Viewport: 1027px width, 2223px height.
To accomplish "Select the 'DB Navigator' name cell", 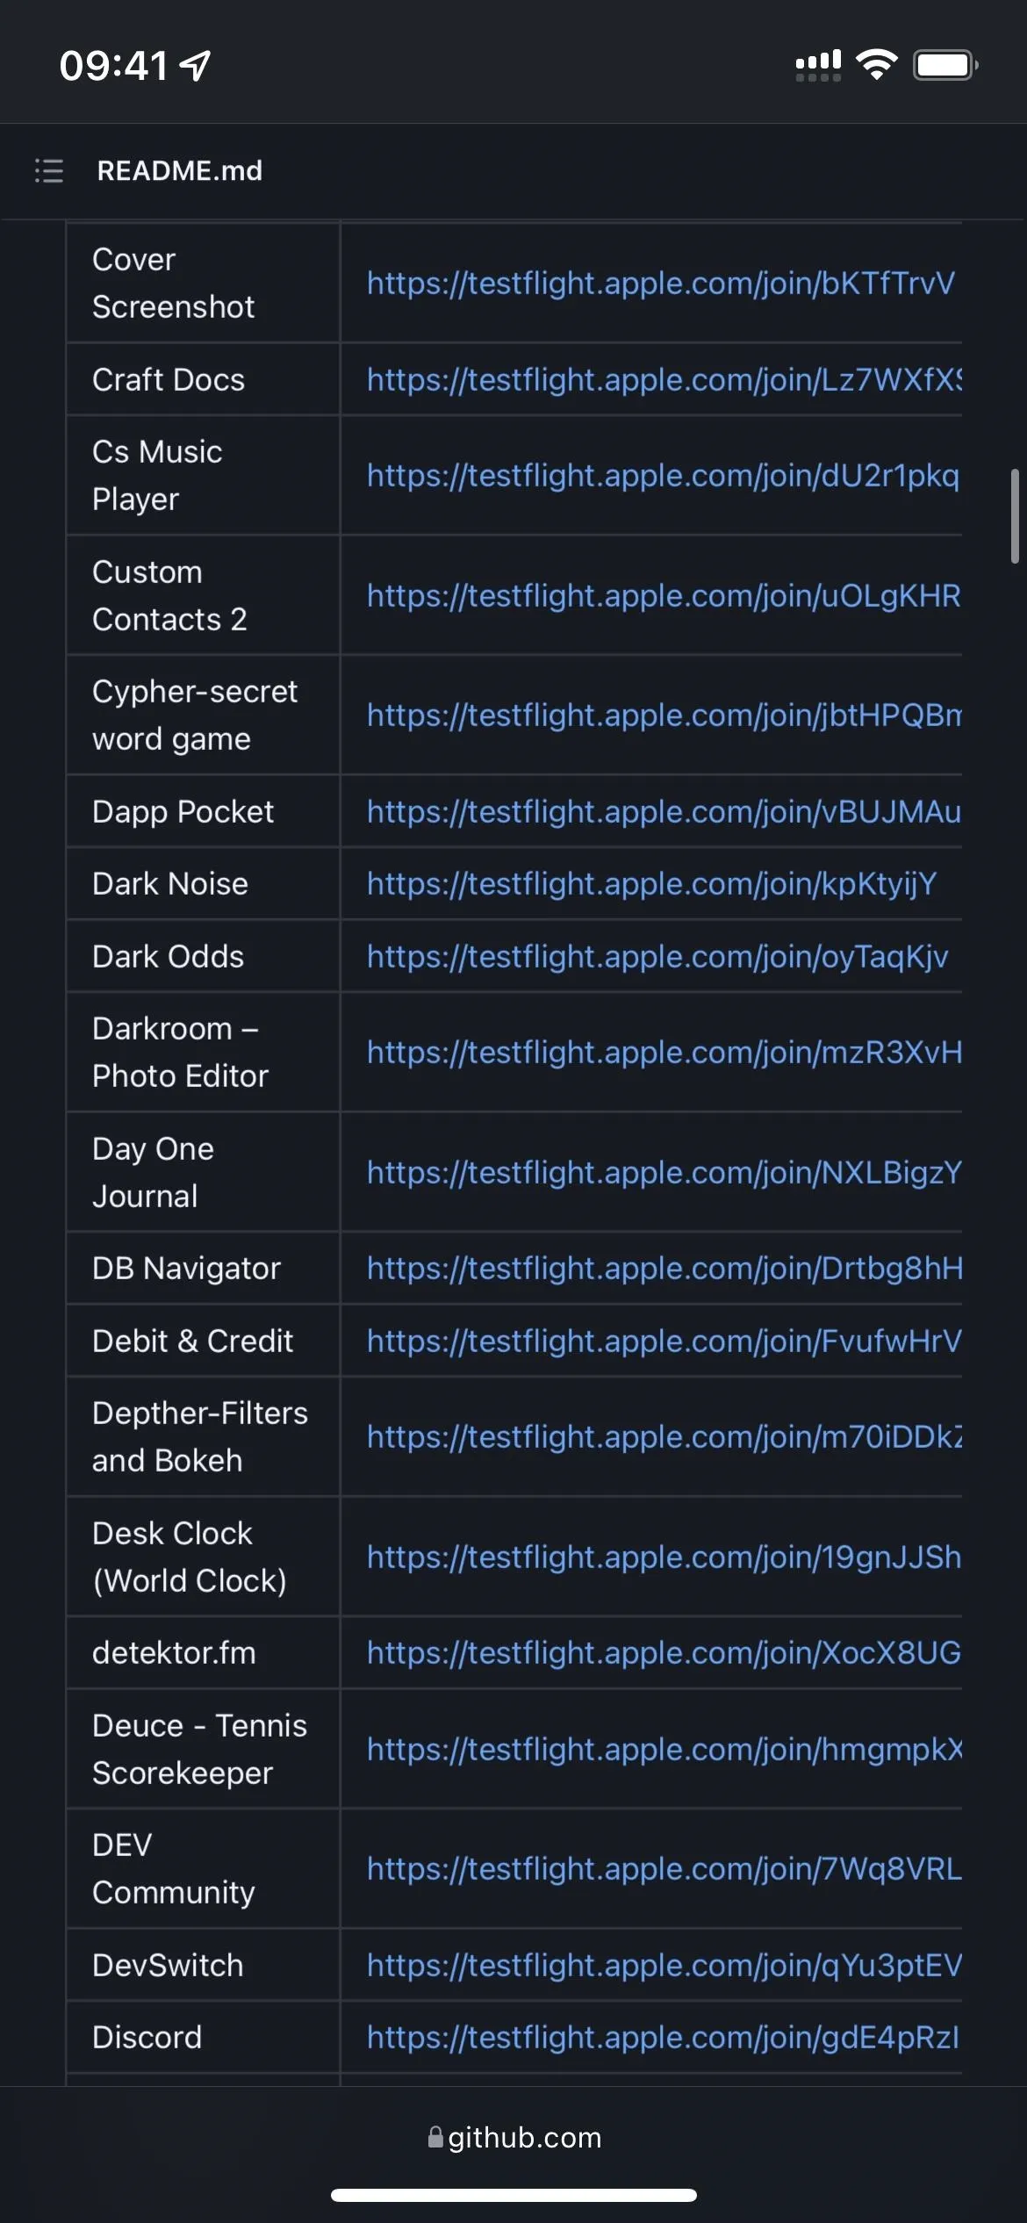I will pyautogui.click(x=203, y=1269).
